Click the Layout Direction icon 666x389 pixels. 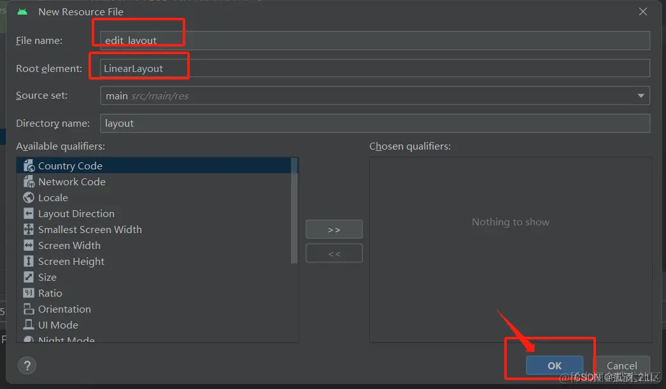click(x=29, y=214)
